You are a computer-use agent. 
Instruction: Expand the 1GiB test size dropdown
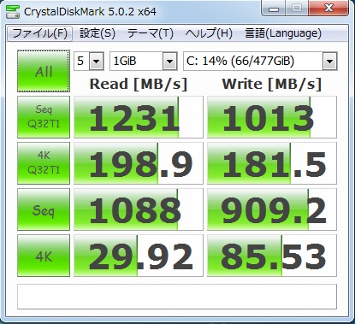(x=144, y=61)
